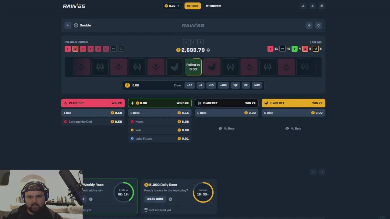Click the yellow-bordered chicken icon showing 6 in Last 100
The image size is (390, 219).
pos(316,49)
